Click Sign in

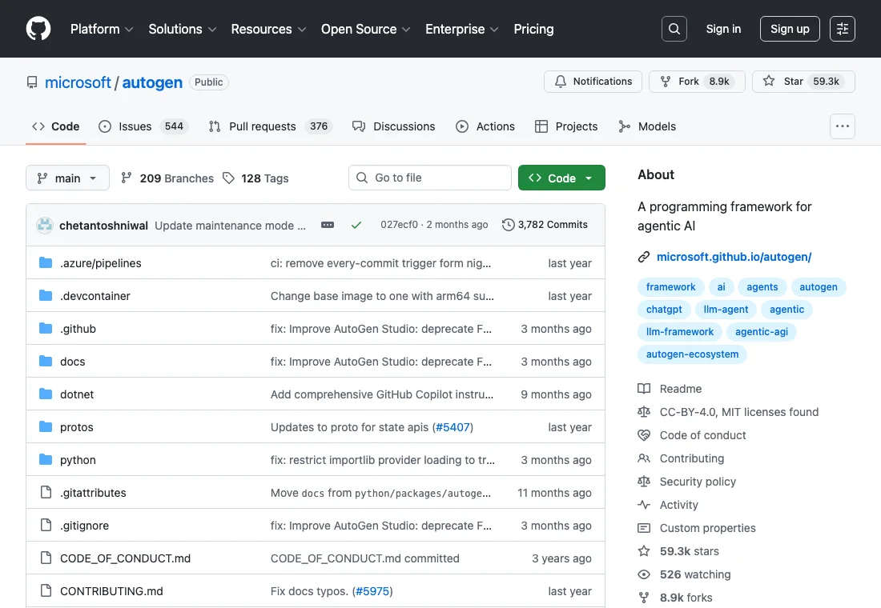723,29
